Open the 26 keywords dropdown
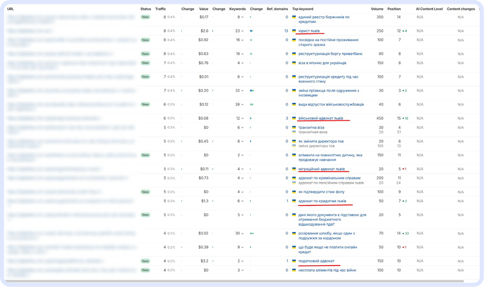 [x=240, y=105]
